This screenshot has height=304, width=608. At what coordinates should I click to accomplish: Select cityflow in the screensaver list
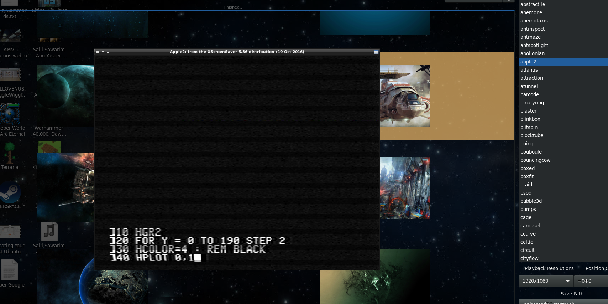pos(563,258)
